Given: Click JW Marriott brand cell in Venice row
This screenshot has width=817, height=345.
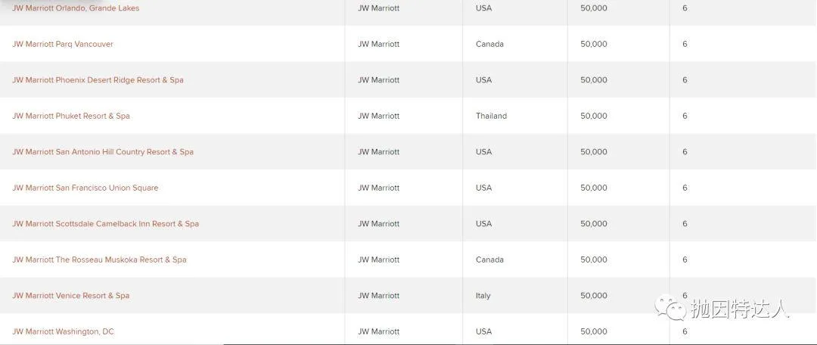Looking at the screenshot, I should 378,296.
